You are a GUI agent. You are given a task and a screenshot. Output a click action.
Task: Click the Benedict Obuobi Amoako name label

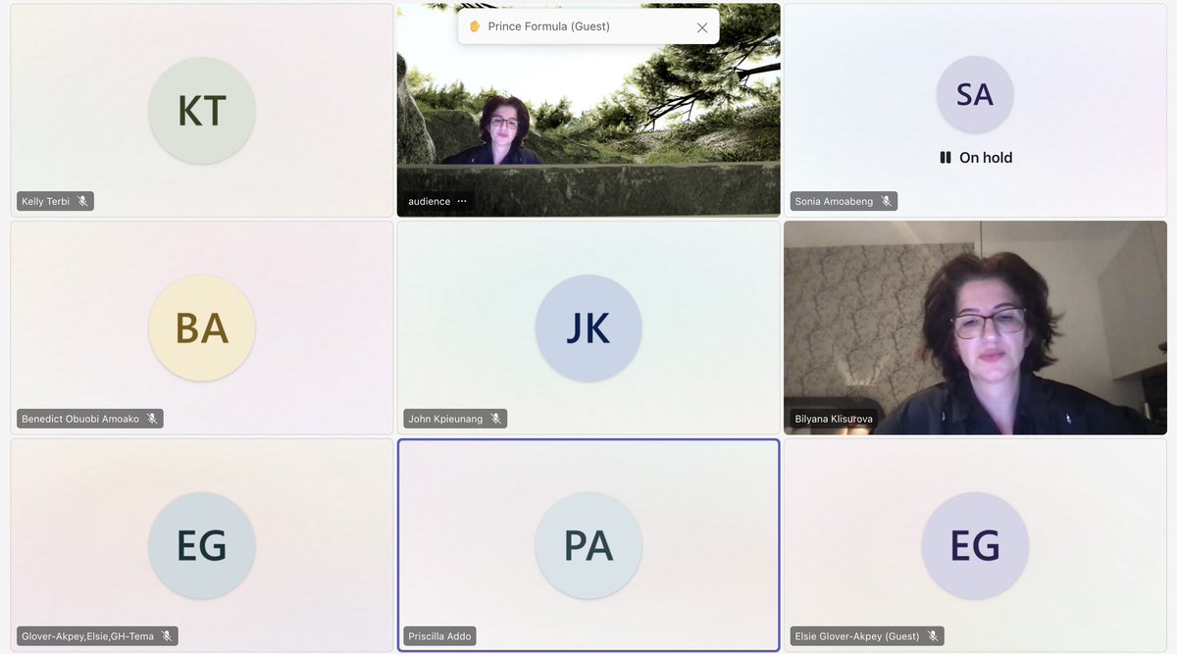coord(81,419)
